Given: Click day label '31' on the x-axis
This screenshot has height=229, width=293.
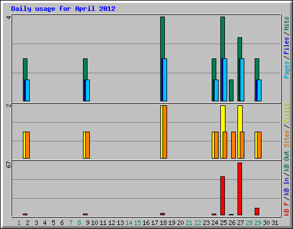Looking at the screenshot, I should (275, 223).
